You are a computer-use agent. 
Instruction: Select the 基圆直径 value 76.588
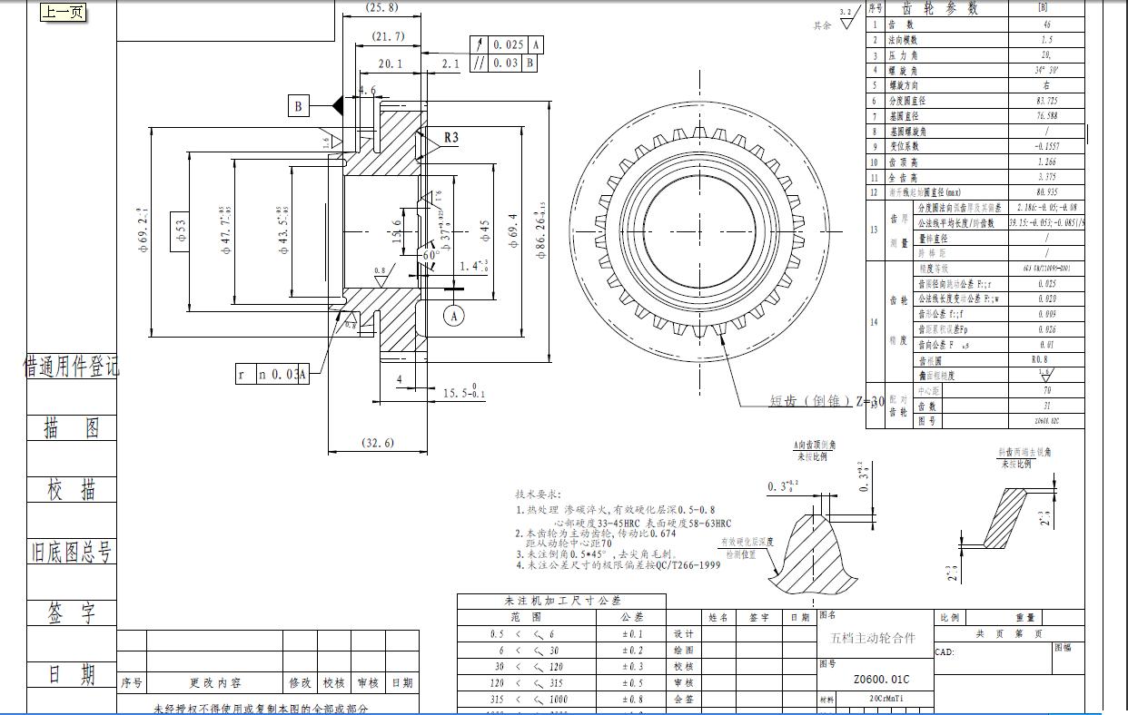pos(1047,116)
